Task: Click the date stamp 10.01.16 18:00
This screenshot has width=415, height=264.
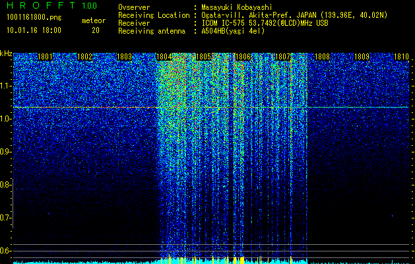Action: [x=34, y=30]
